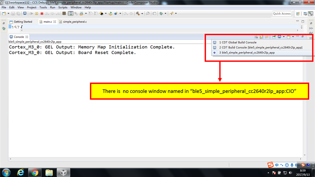Click the Suspend (pause) debug icon
Viewport: 315px width, 177px height.
[x=36, y=14]
